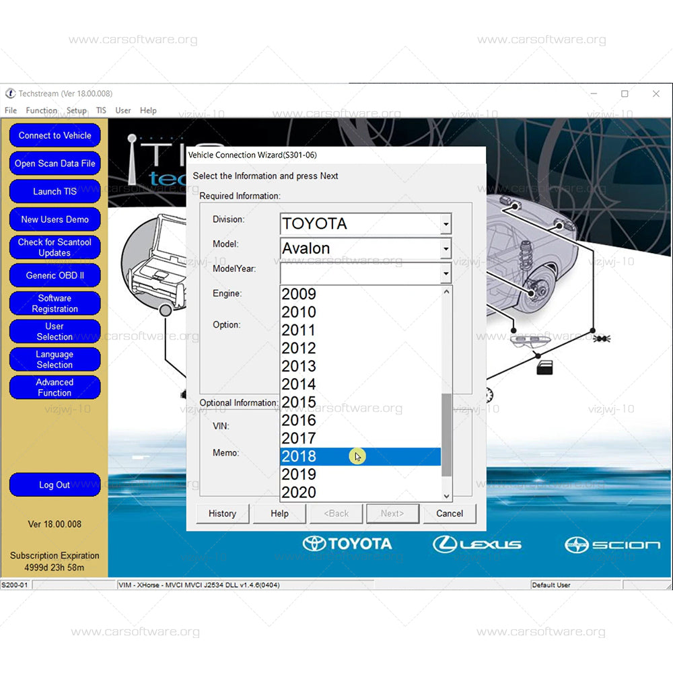Select model year 2020
Image resolution: width=673 pixels, height=673 pixels.
coord(360,493)
